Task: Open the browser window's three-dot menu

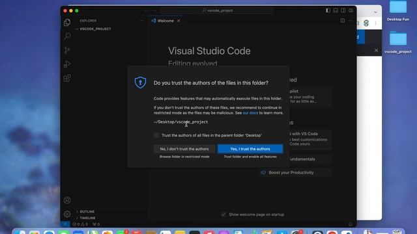Action: [x=375, y=23]
